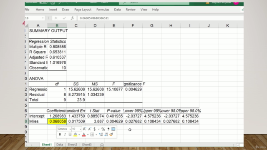Expand borders dropdown arrow
Screen dimensions: 267x150
tap(96, 135)
